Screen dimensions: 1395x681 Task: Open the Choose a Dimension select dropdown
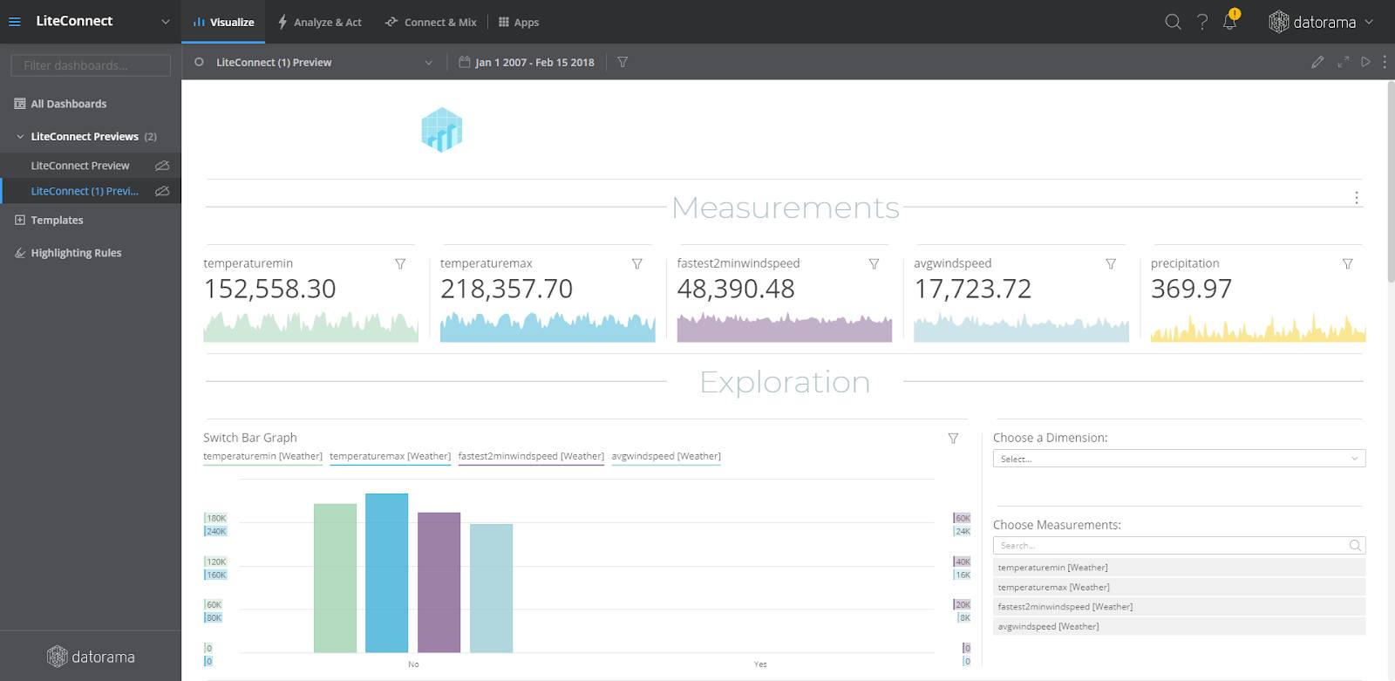tap(1179, 459)
